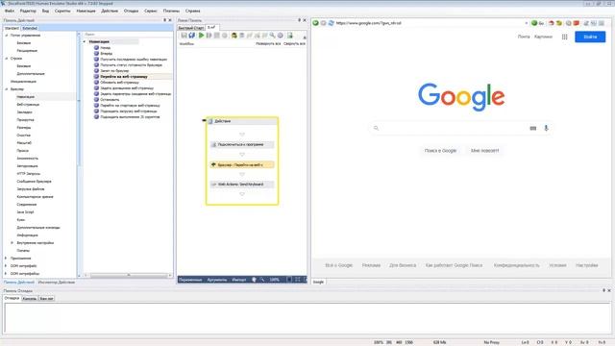Click 'Поиск в Google' button
615x346 pixels.
pyautogui.click(x=440, y=151)
